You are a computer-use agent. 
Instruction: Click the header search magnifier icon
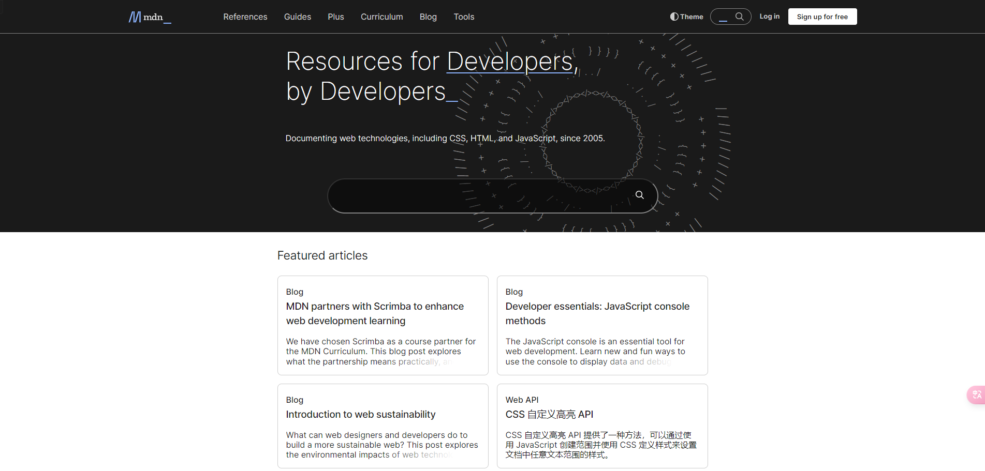pos(740,17)
